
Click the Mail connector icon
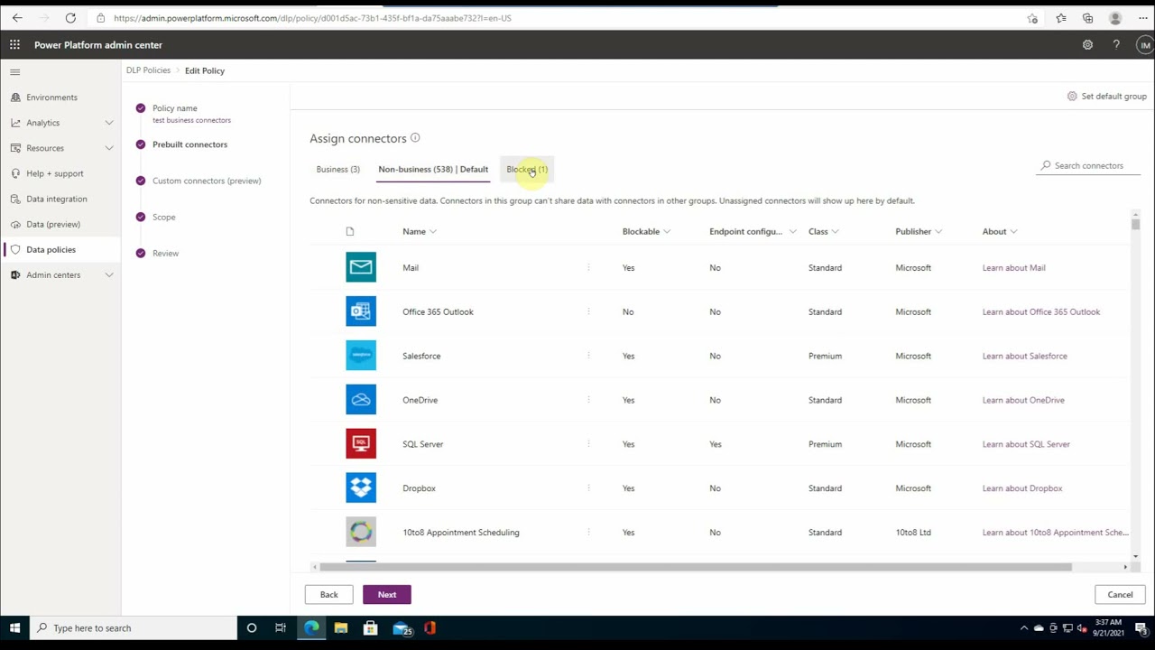[x=361, y=267]
